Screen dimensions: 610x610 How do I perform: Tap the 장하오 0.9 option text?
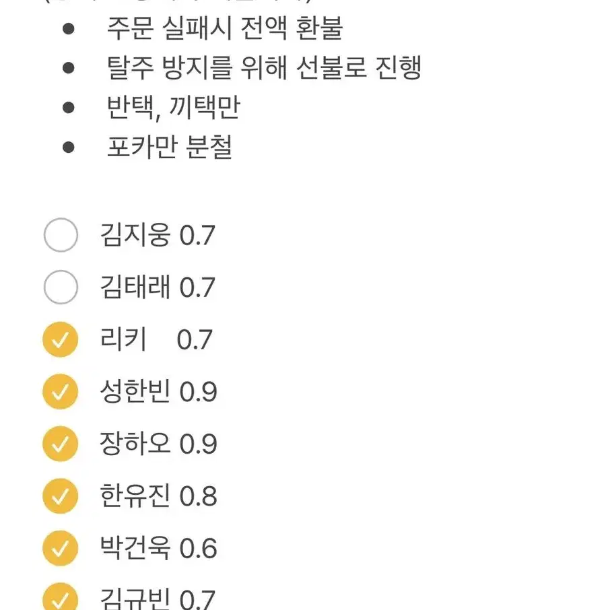(158, 444)
